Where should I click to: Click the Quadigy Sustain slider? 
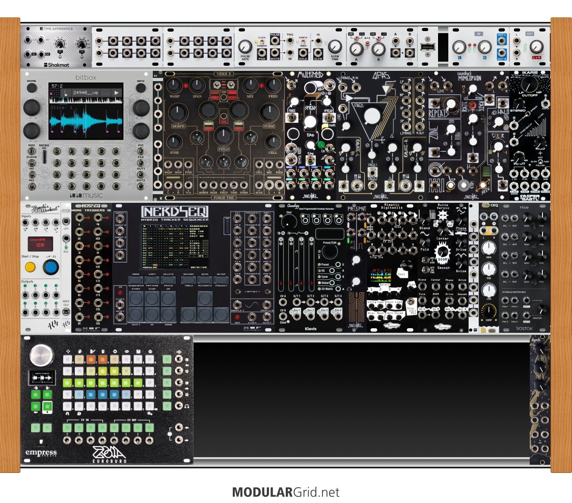tap(302, 263)
